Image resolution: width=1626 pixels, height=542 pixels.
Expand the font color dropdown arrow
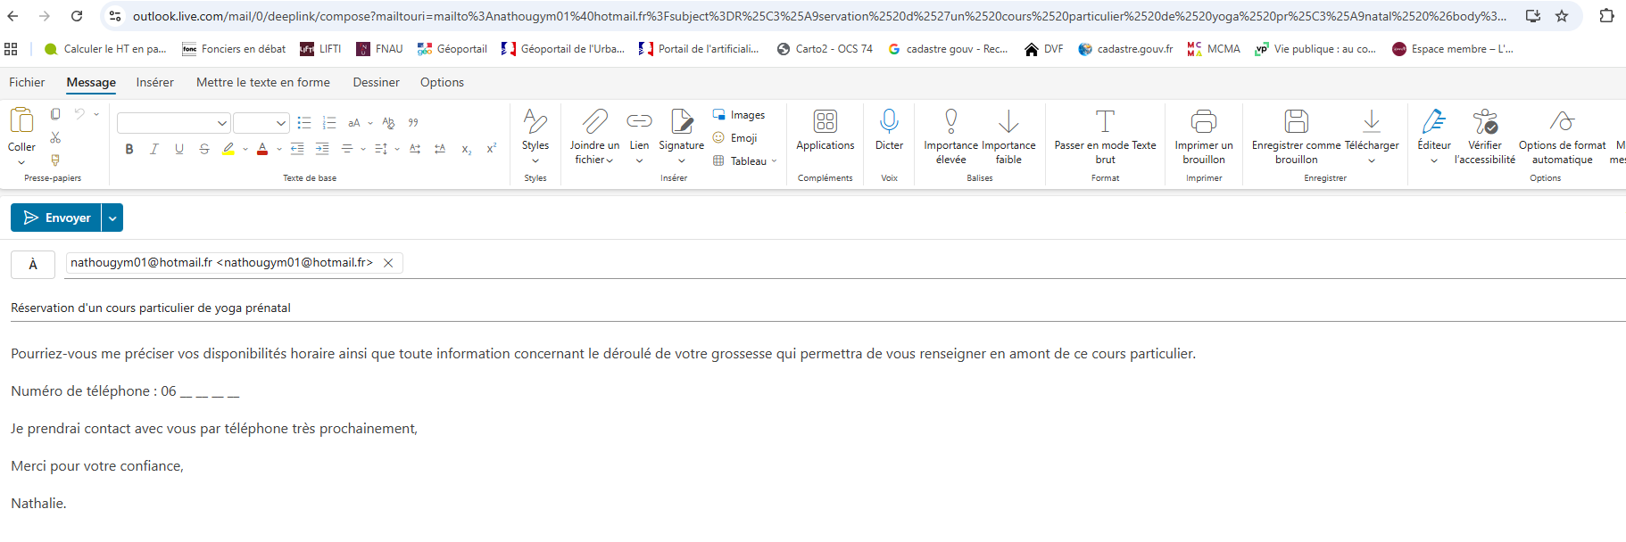coord(279,149)
